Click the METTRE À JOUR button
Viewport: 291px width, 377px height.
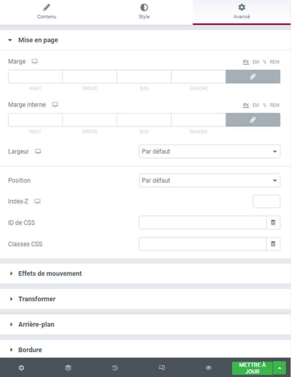point(252,367)
